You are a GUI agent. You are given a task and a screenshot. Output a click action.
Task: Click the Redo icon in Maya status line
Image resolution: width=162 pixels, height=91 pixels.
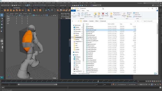point(20,5)
